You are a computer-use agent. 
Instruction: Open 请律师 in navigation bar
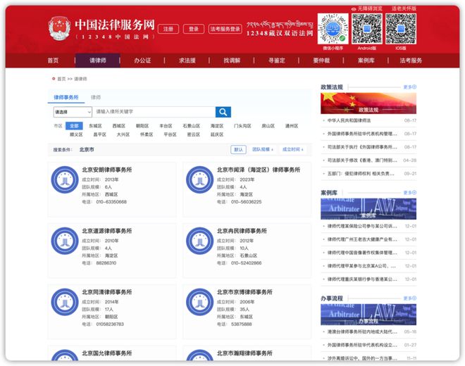coord(98,61)
